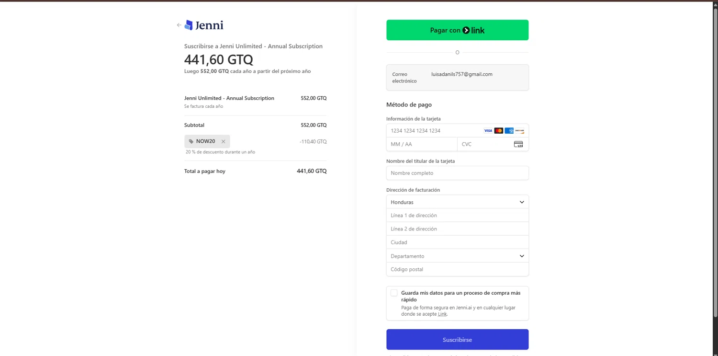
Task: Click the Suscribirse button
Action: [457, 340]
